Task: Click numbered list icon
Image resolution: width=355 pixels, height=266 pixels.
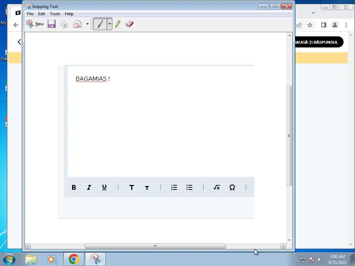Action: [174, 187]
